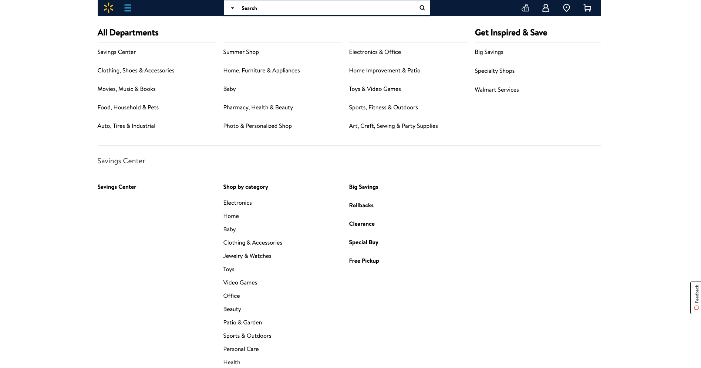Open Clothing & Accessories category link
701x368 pixels.
coord(253,243)
